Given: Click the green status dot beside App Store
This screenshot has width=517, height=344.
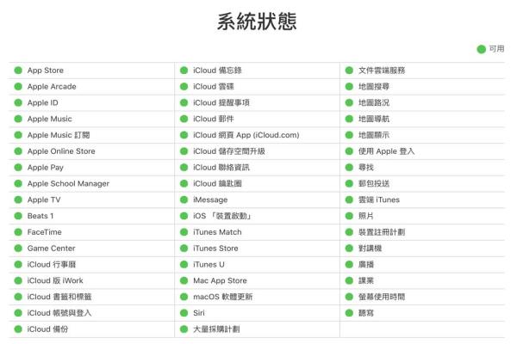Looking at the screenshot, I should point(18,71).
